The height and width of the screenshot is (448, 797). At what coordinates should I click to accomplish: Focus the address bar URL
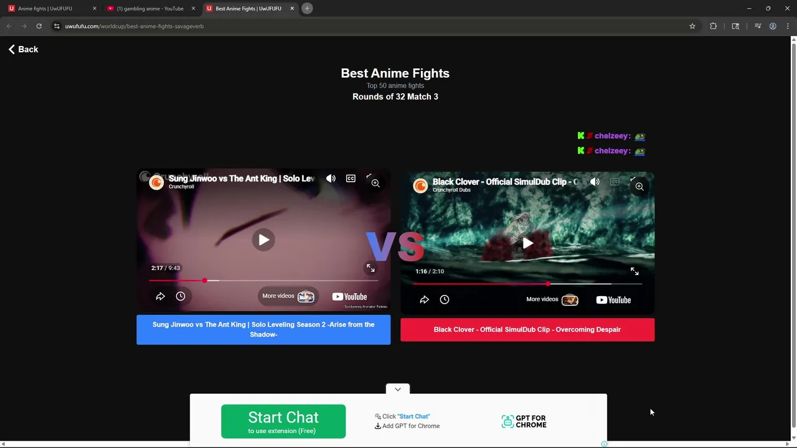[134, 26]
